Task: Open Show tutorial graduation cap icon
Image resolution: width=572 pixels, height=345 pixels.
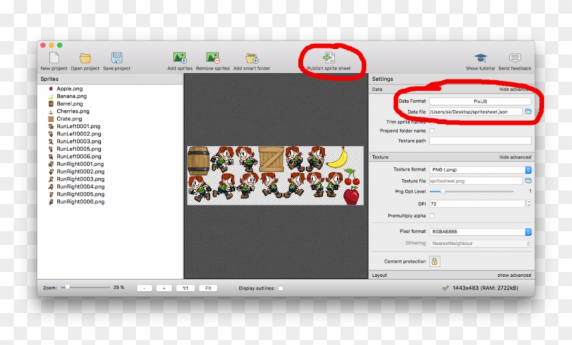Action: 481,58
